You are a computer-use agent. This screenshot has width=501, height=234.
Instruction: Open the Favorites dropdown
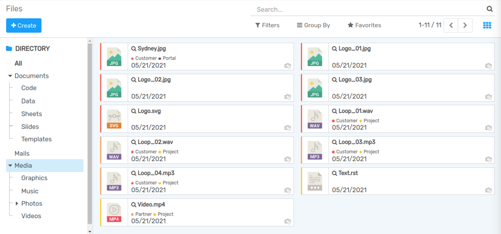tap(364, 25)
